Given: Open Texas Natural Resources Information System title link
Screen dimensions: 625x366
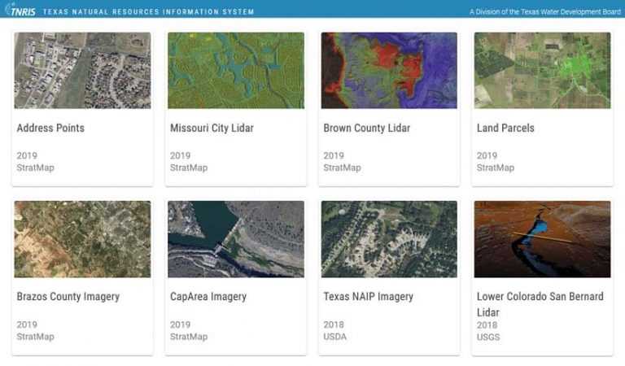Looking at the screenshot, I should pos(148,12).
